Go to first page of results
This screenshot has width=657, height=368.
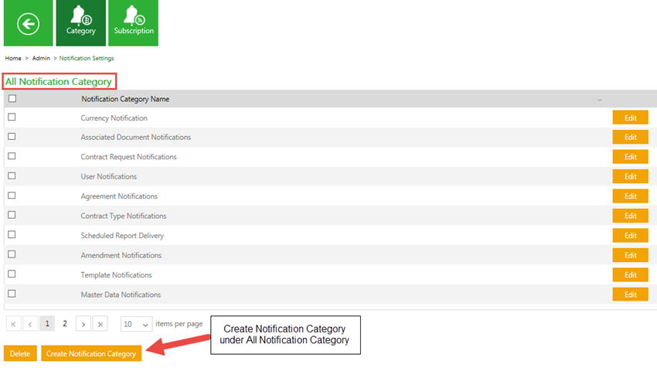[13, 324]
